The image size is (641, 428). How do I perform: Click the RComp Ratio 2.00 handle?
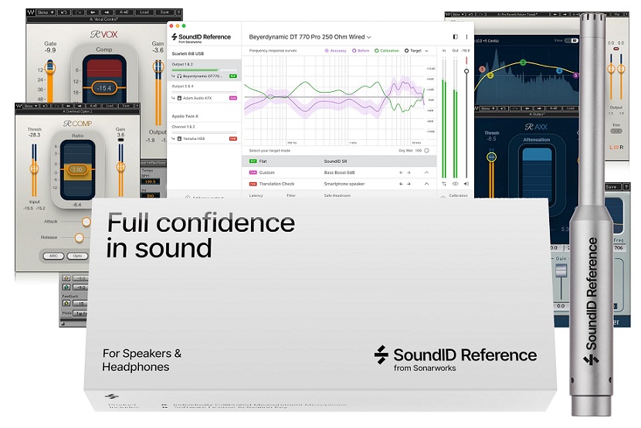point(77,169)
